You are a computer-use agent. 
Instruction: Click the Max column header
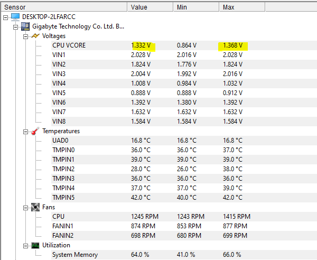[x=242, y=7]
